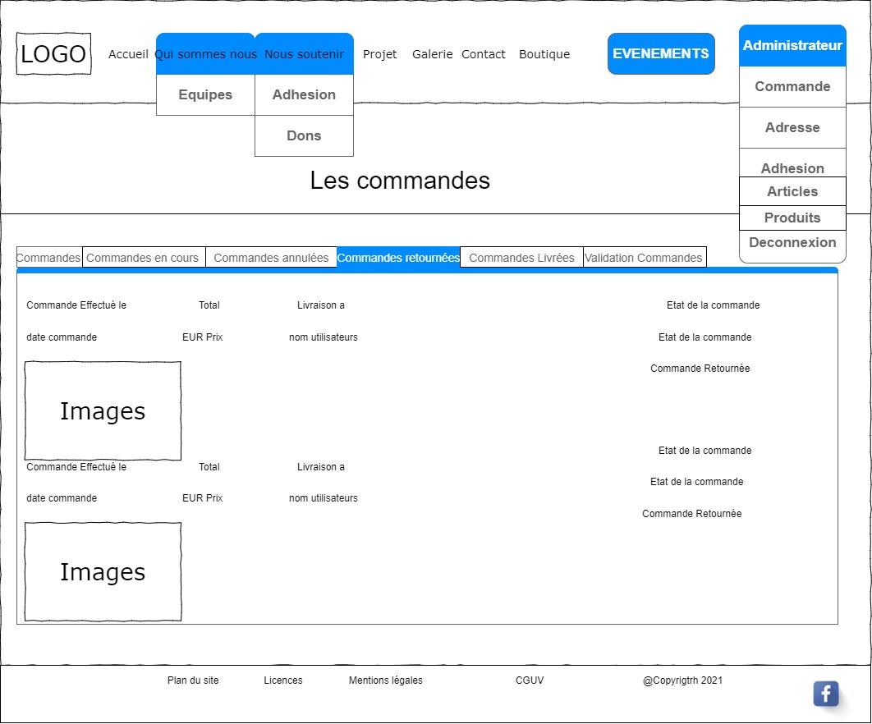The image size is (872, 724).
Task: Open the Galerie page link
Action: (x=432, y=54)
